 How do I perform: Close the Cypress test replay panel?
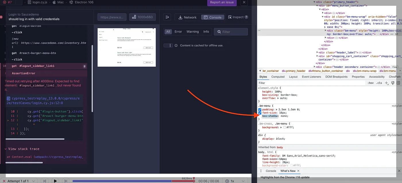point(244,3)
